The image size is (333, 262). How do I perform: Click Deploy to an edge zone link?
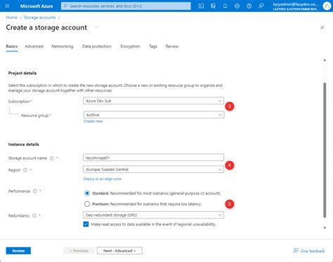pyautogui.click(x=103, y=179)
